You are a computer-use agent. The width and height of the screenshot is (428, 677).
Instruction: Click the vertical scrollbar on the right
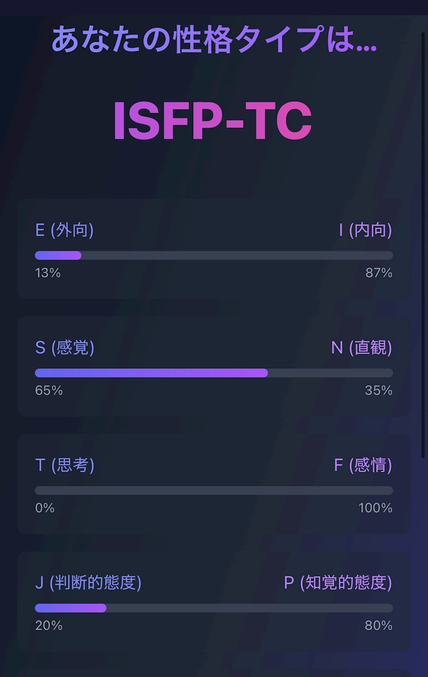click(x=423, y=245)
